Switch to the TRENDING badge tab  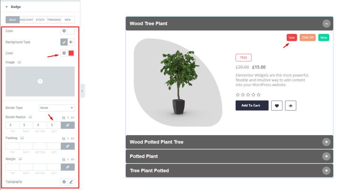54,20
